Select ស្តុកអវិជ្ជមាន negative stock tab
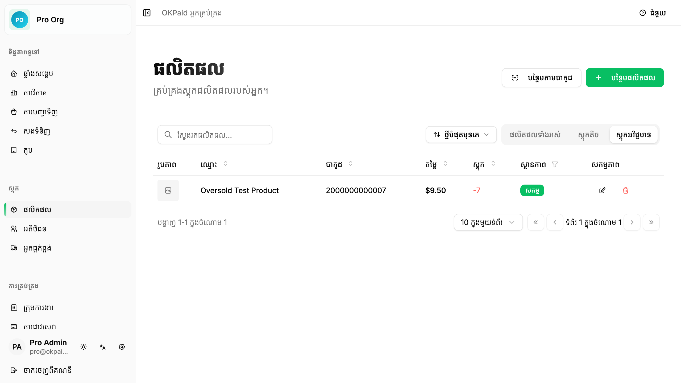This screenshot has height=383, width=681. point(633,135)
